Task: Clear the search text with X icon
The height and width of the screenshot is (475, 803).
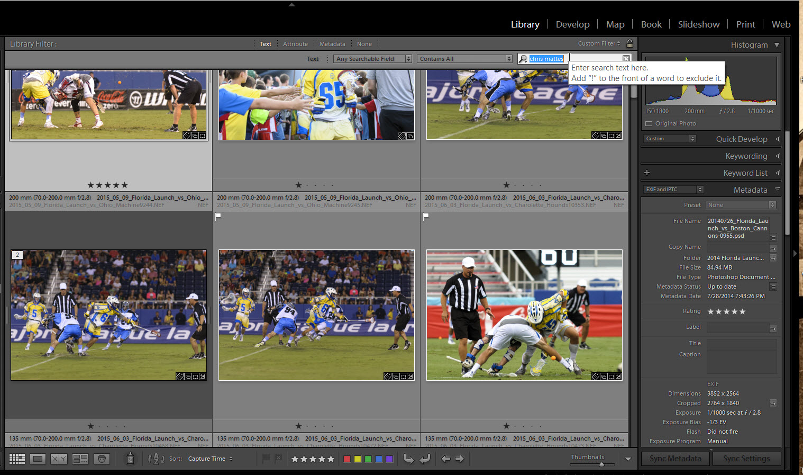Action: pyautogui.click(x=626, y=59)
